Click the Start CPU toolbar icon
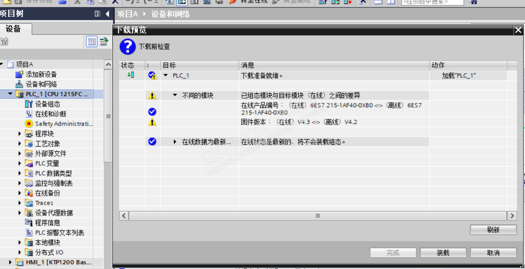This screenshot has width=525, height=269. pyautogui.click(x=335, y=2)
